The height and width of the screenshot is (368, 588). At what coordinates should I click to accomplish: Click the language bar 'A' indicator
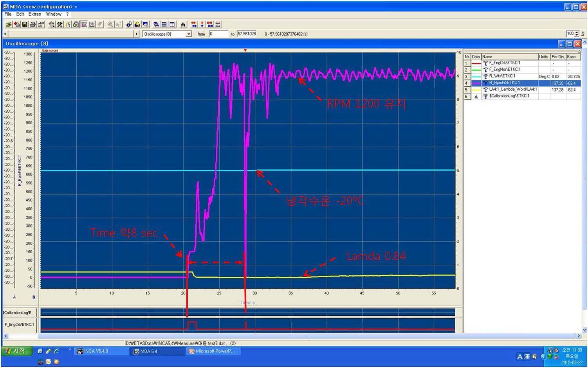click(520, 357)
